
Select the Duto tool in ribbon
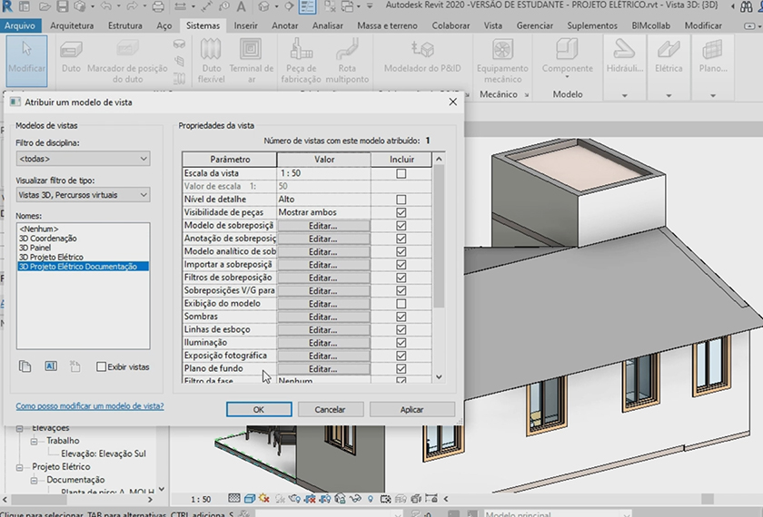(71, 54)
